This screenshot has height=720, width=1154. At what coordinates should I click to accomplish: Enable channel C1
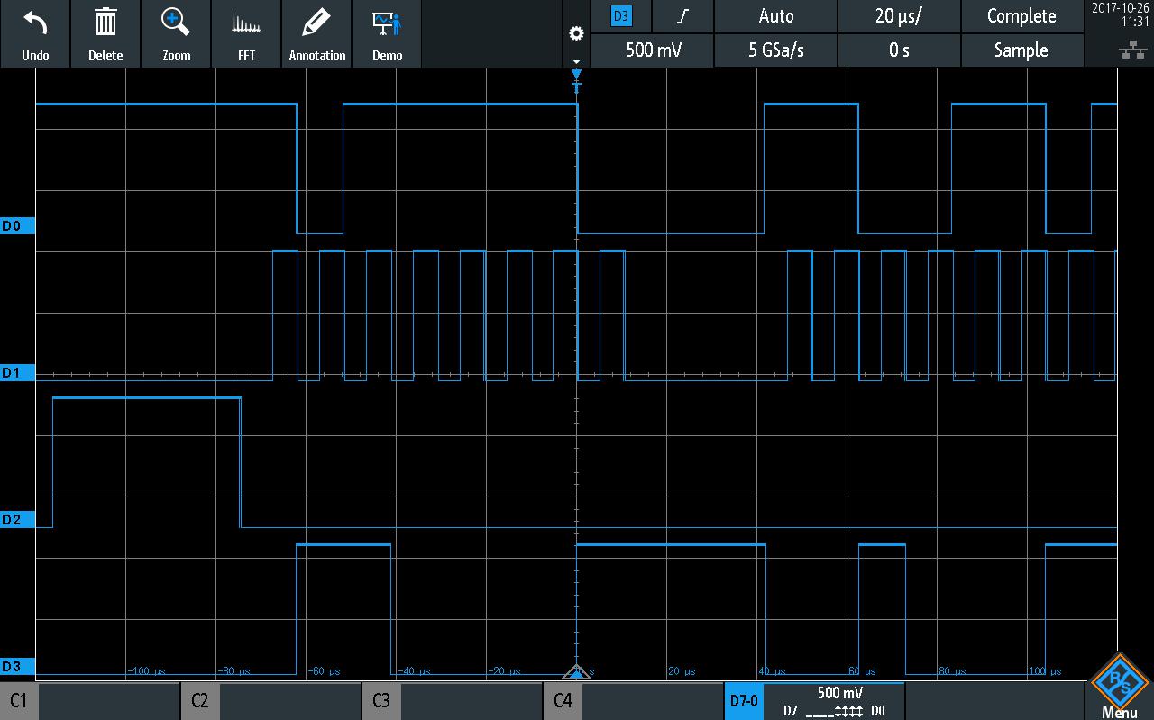click(20, 700)
